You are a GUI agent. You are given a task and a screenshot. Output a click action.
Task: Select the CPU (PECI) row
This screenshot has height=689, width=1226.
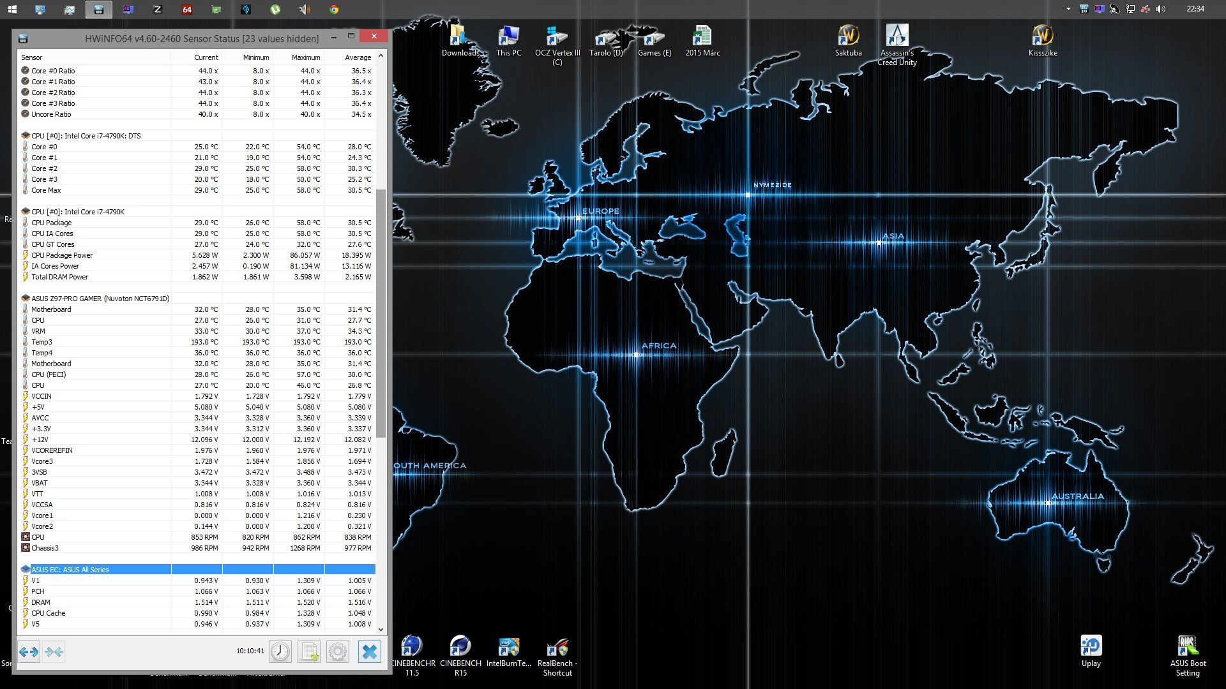197,374
